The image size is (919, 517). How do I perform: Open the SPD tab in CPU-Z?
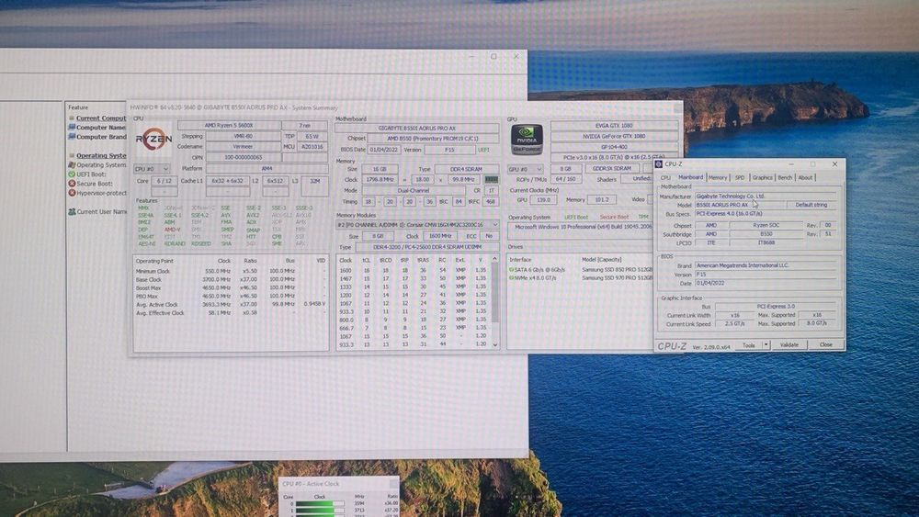pyautogui.click(x=740, y=177)
